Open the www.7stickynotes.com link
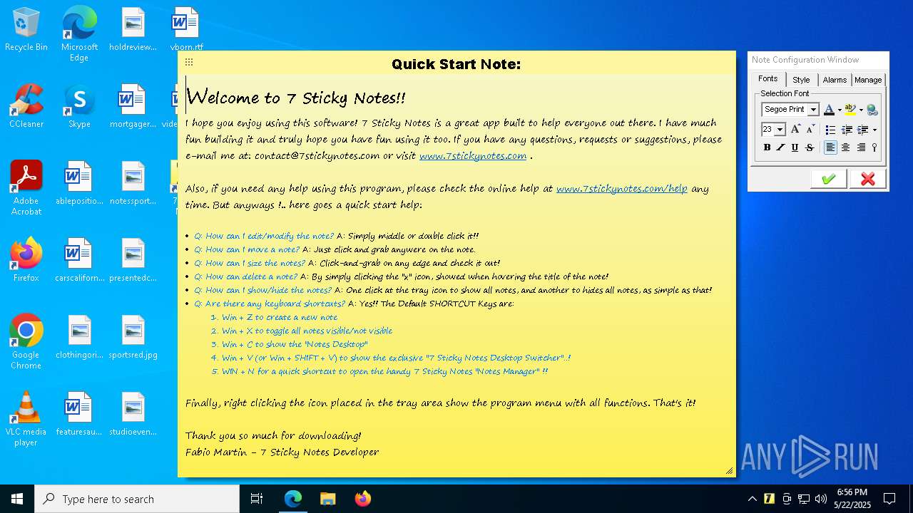The image size is (913, 513). click(x=473, y=156)
